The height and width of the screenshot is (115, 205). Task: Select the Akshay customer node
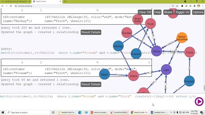(118, 46)
